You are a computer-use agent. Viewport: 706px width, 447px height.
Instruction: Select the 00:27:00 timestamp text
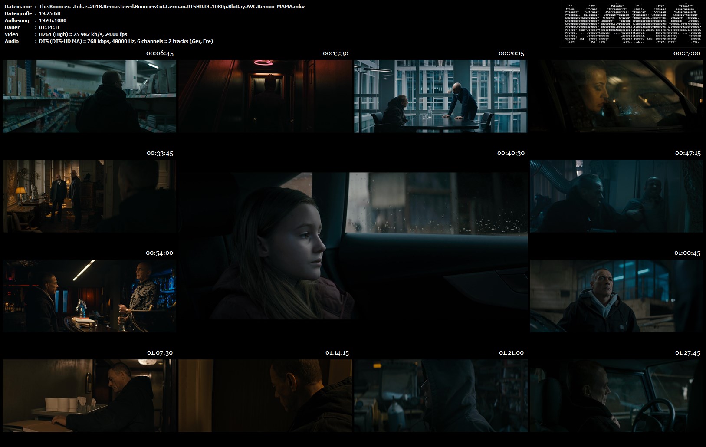(687, 53)
